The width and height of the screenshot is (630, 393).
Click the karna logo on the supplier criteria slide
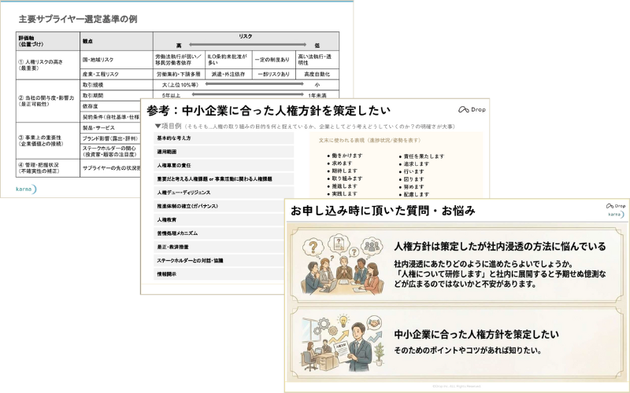click(x=26, y=189)
